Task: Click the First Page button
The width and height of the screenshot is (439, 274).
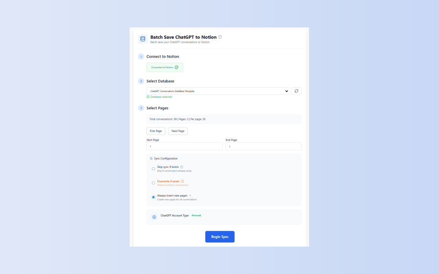Action: click(x=156, y=131)
